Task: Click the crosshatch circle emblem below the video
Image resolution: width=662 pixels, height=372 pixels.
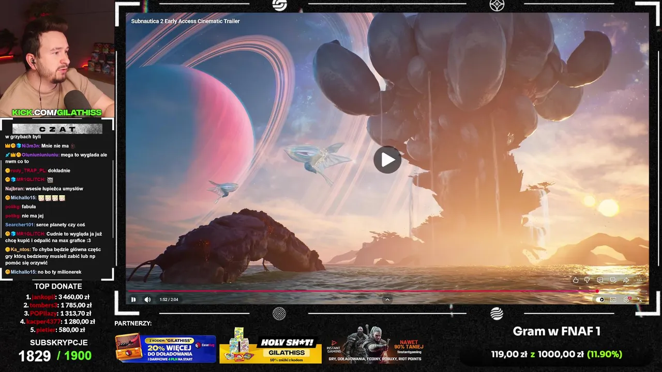Action: (x=279, y=314)
